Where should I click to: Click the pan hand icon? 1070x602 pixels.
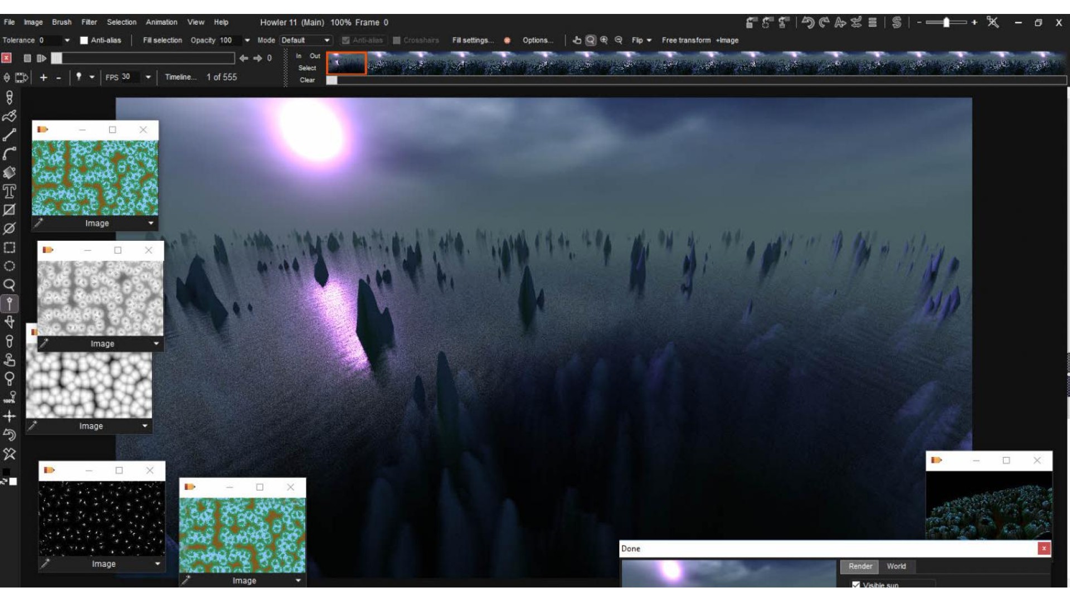coord(577,40)
